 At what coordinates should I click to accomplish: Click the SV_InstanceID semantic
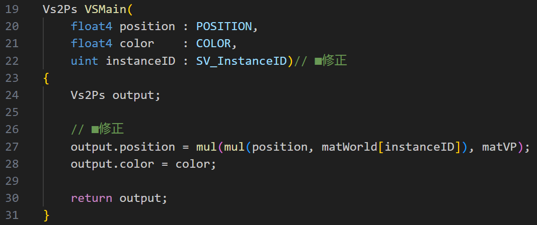[242, 61]
